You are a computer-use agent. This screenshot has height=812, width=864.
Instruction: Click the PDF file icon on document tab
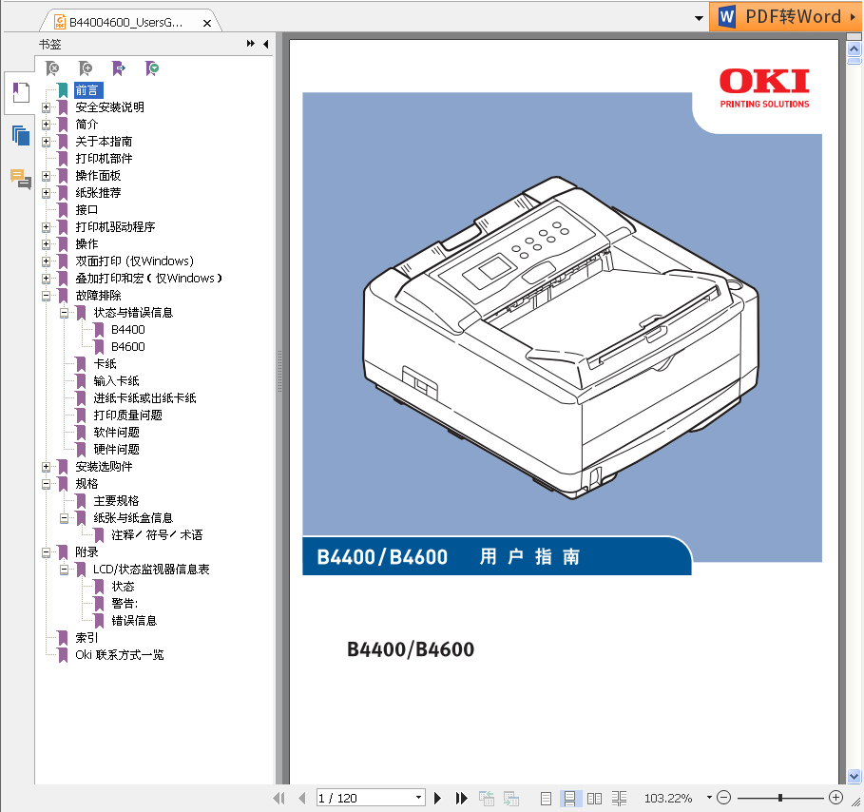click(x=60, y=22)
